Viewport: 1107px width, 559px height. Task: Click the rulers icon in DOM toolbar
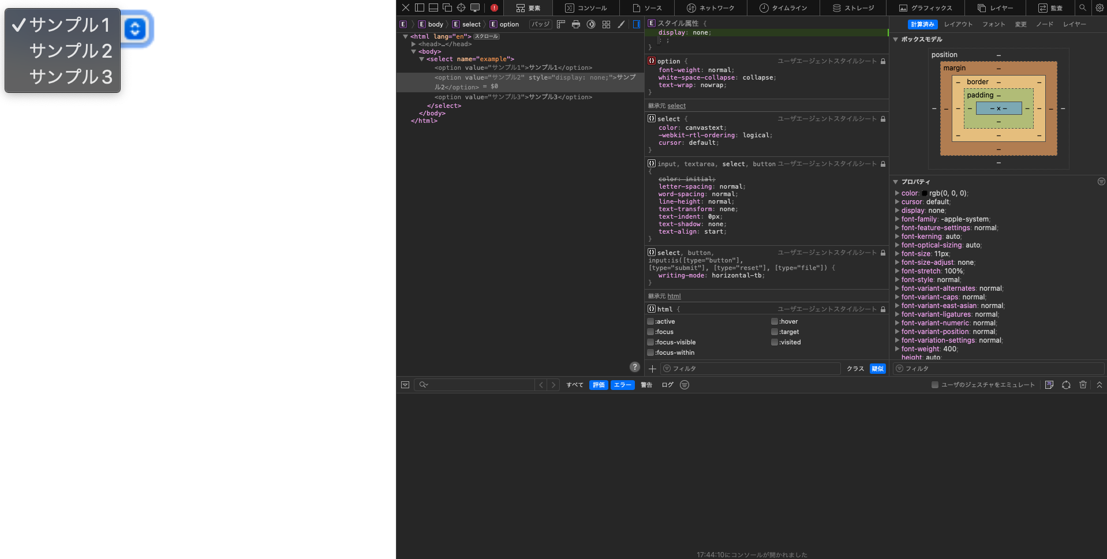pos(560,24)
